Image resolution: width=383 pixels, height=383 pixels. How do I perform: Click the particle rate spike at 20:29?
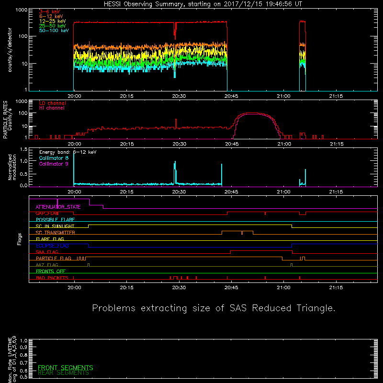[x=176, y=124]
